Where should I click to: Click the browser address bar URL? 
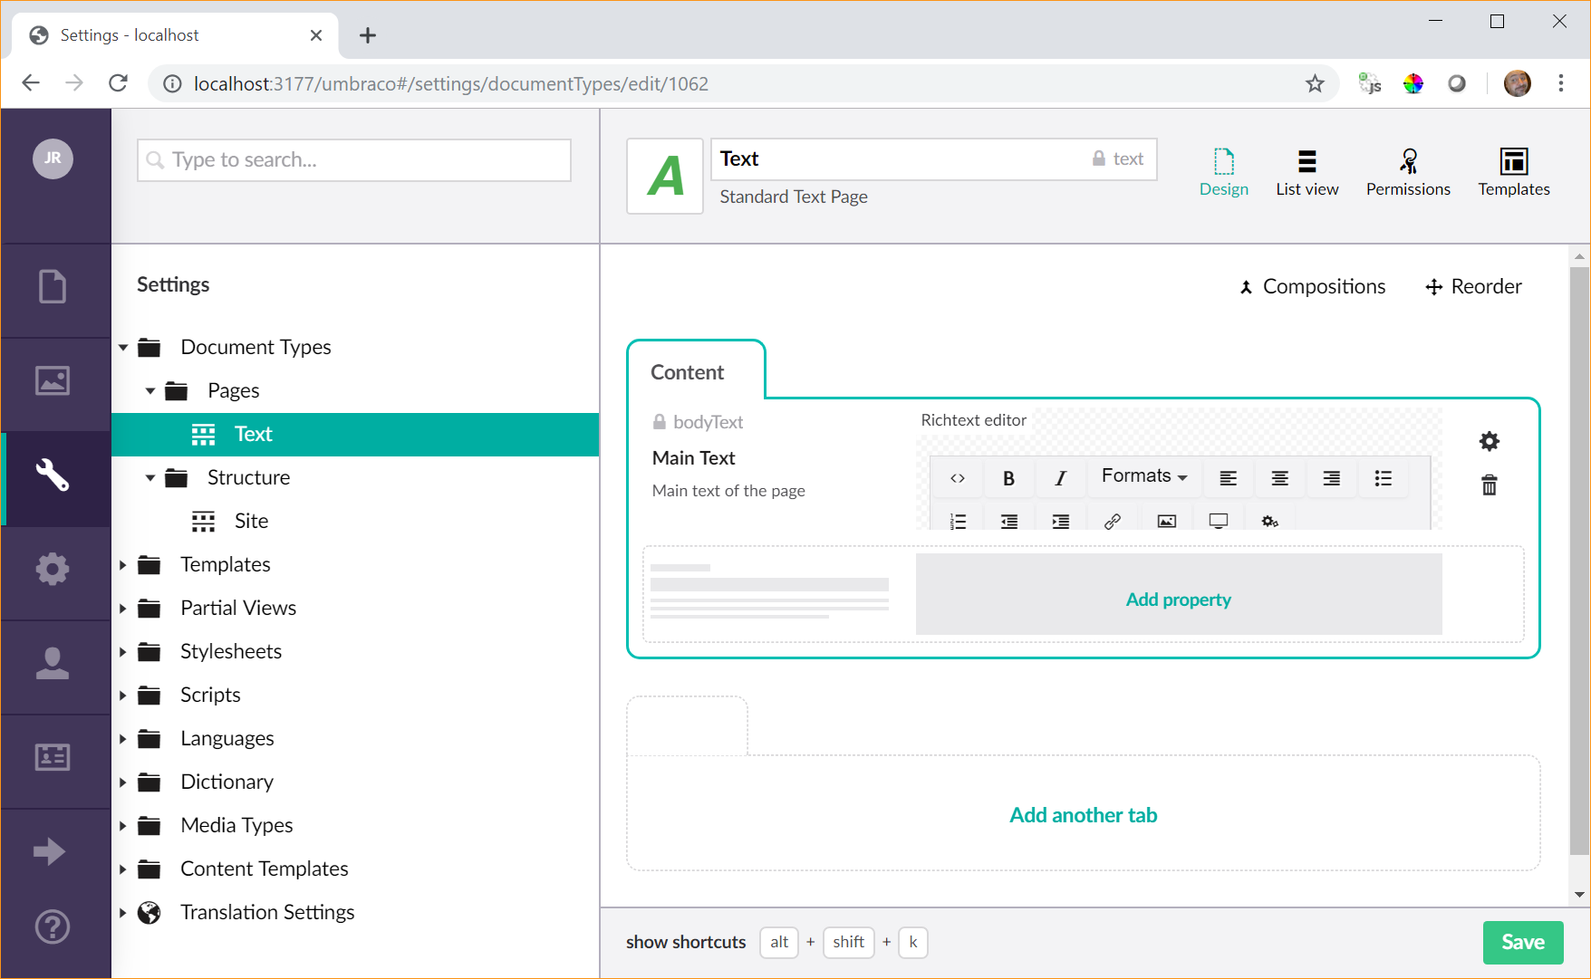tap(451, 84)
